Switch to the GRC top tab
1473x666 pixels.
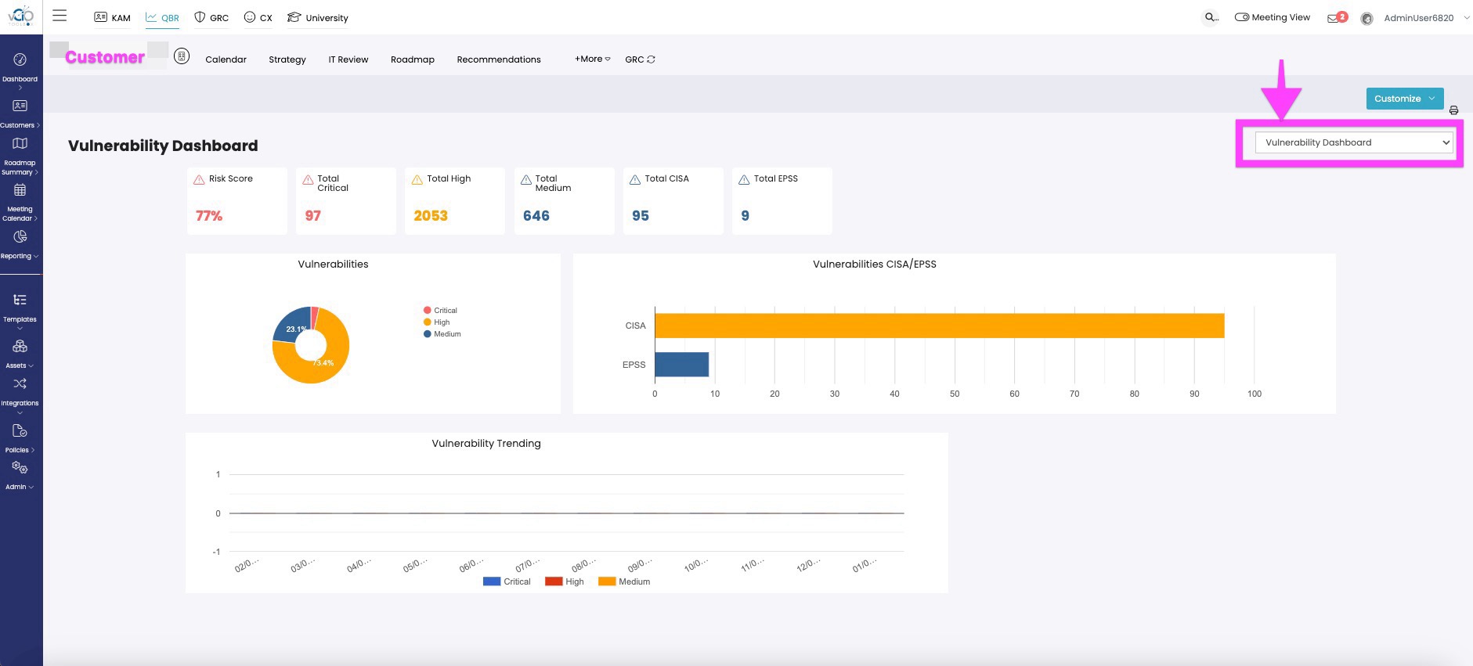point(211,17)
